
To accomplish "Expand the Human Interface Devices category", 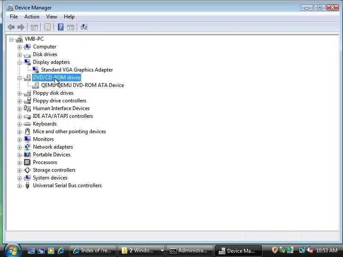I will tap(19, 109).
